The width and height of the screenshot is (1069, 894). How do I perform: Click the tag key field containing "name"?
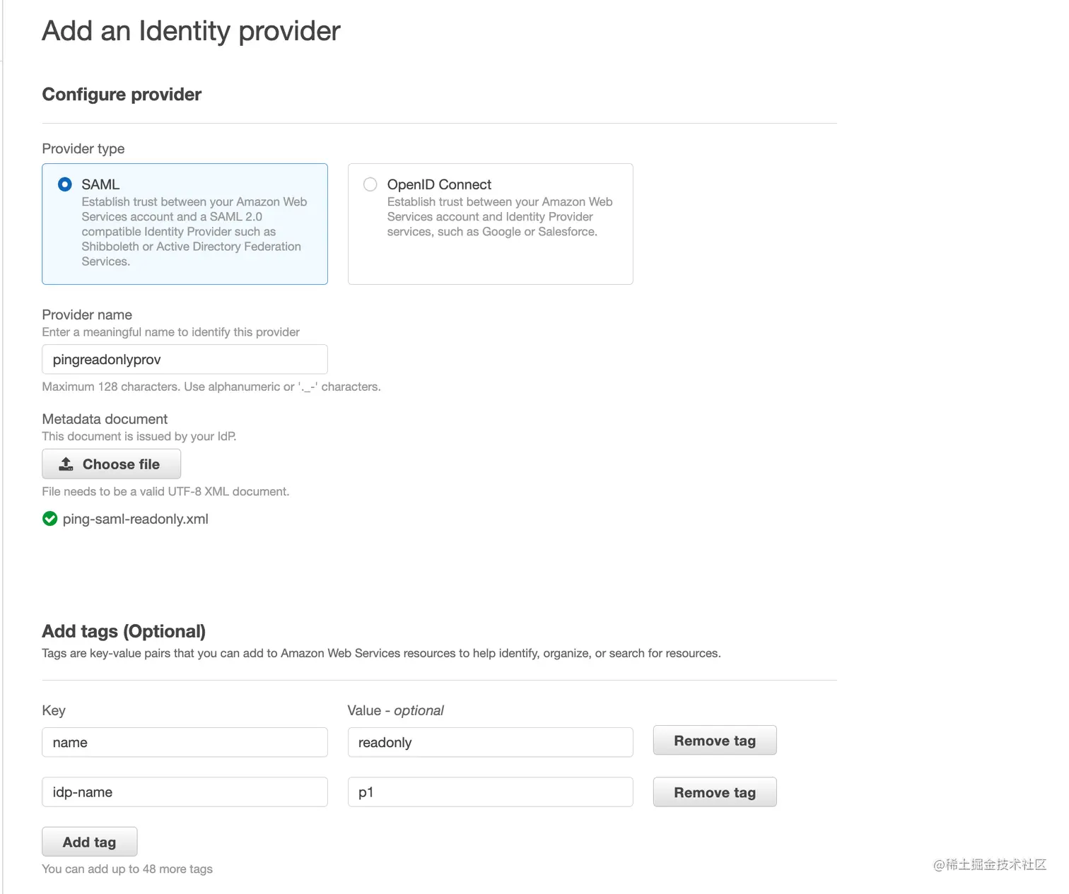185,742
